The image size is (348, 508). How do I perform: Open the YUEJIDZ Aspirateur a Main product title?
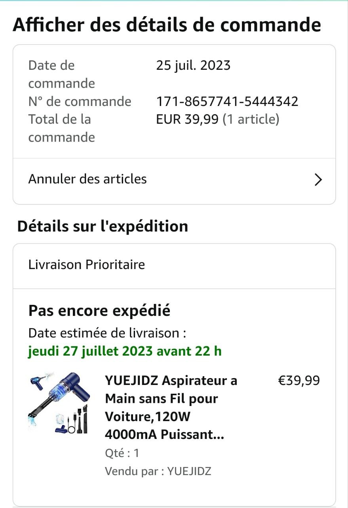(171, 408)
